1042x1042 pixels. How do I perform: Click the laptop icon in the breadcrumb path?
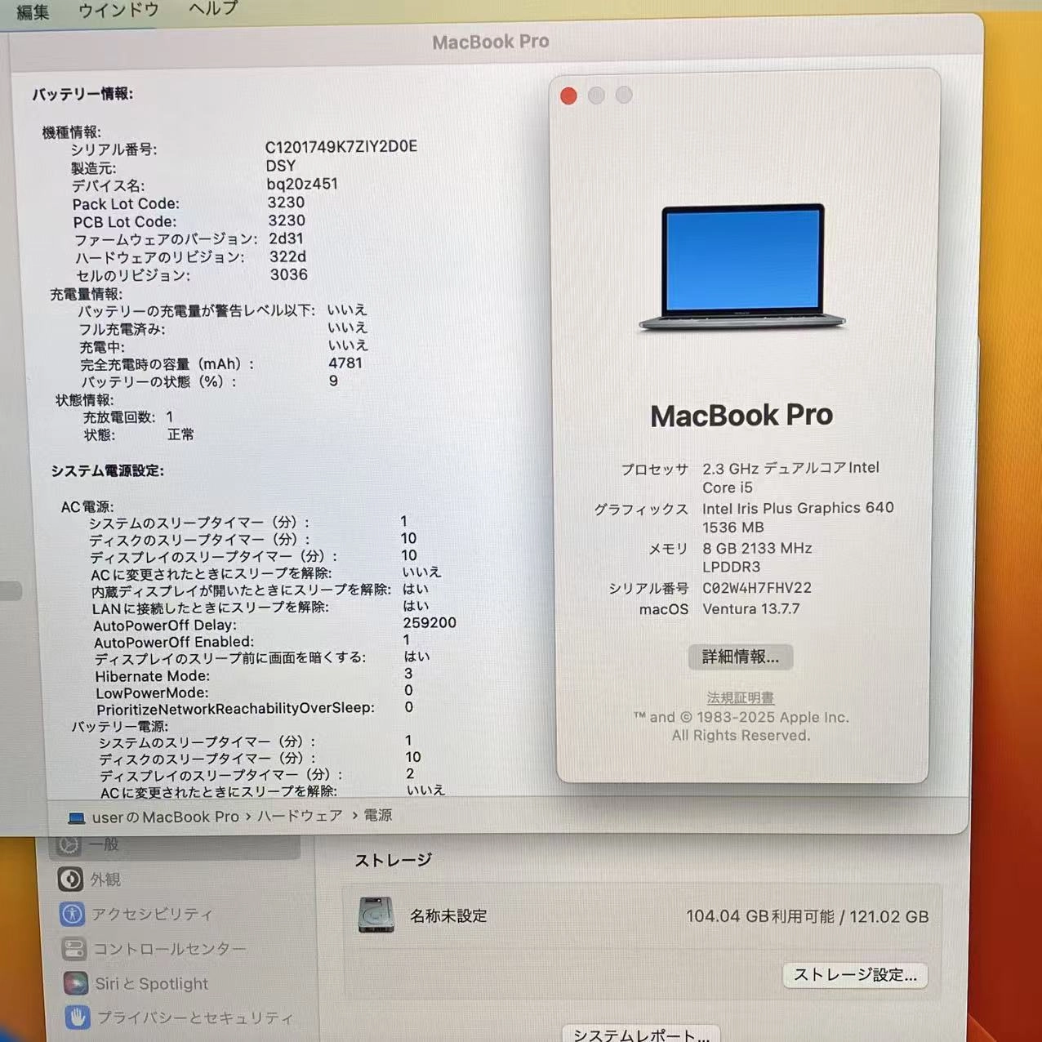coord(77,817)
